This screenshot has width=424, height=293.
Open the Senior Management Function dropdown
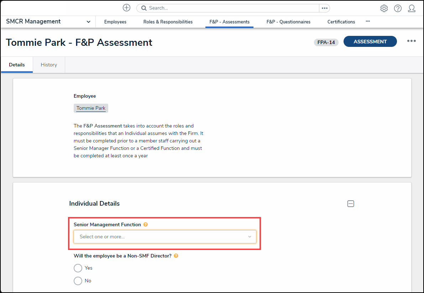(x=165, y=237)
